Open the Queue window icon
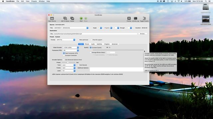 tap(72, 18)
